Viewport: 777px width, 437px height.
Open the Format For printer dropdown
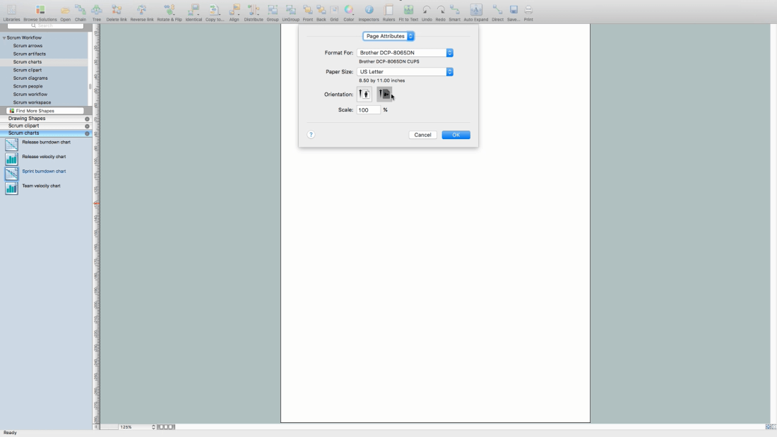(405, 53)
